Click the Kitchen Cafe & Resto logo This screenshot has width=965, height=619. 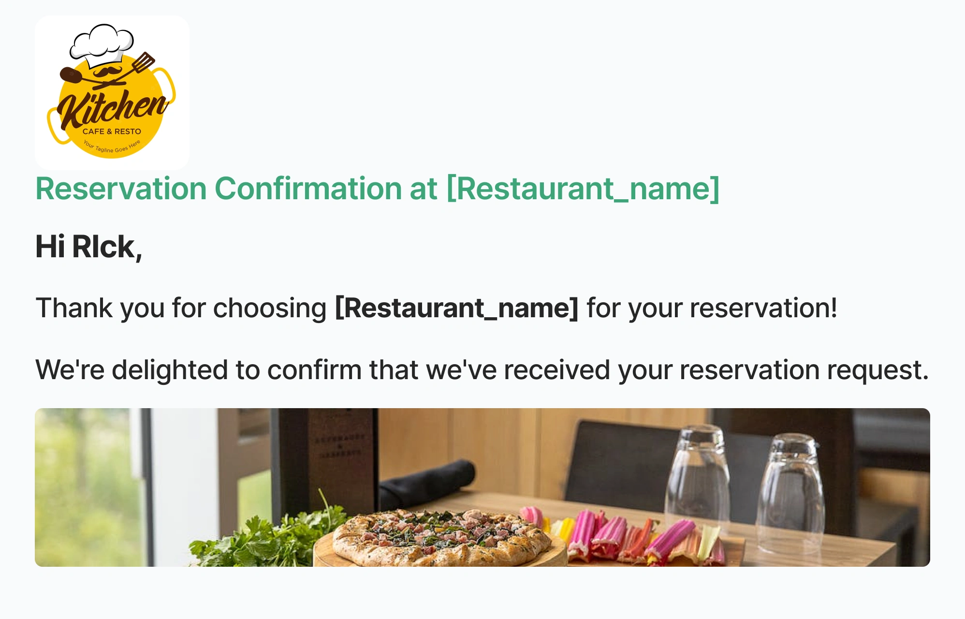click(112, 92)
